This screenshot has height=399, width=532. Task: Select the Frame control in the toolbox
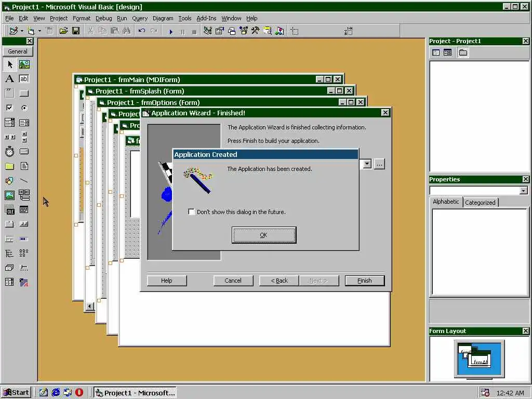(10, 94)
